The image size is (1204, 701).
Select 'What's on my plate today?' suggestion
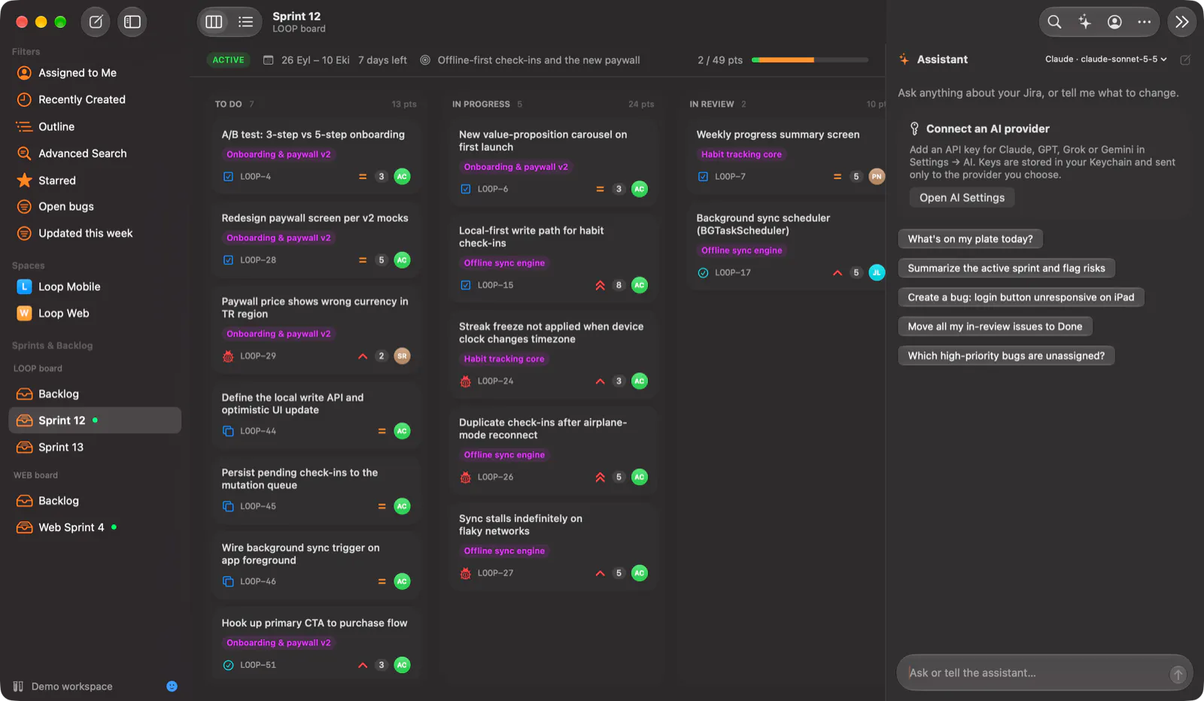coord(970,239)
